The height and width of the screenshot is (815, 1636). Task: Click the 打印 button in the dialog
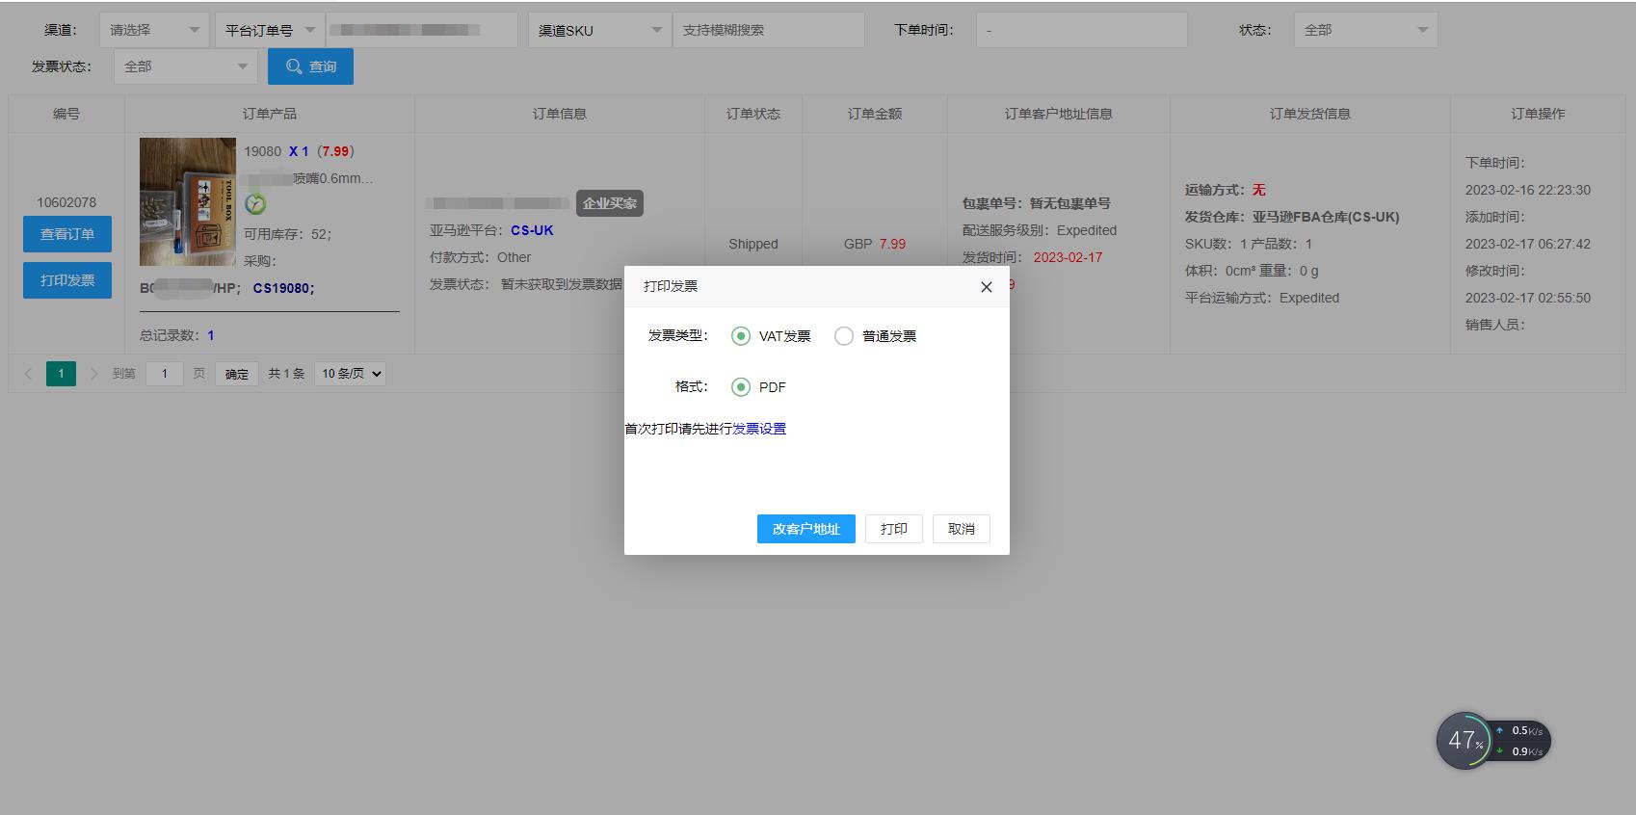pyautogui.click(x=894, y=529)
